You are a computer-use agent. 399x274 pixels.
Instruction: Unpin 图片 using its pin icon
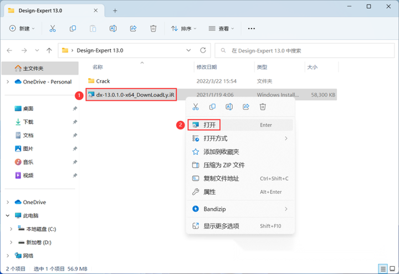[75, 149]
